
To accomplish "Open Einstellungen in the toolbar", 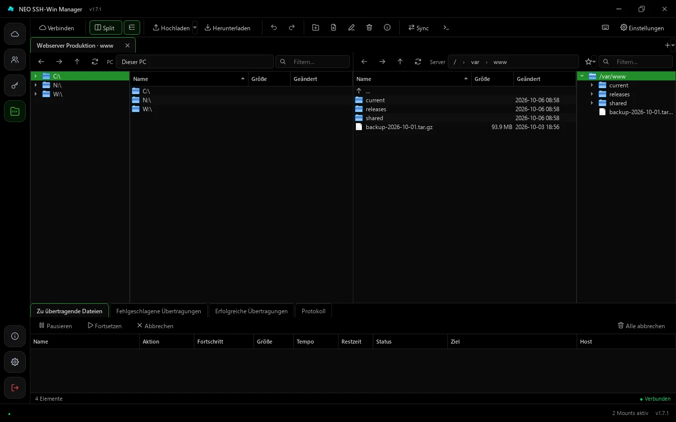I will pyautogui.click(x=642, y=28).
